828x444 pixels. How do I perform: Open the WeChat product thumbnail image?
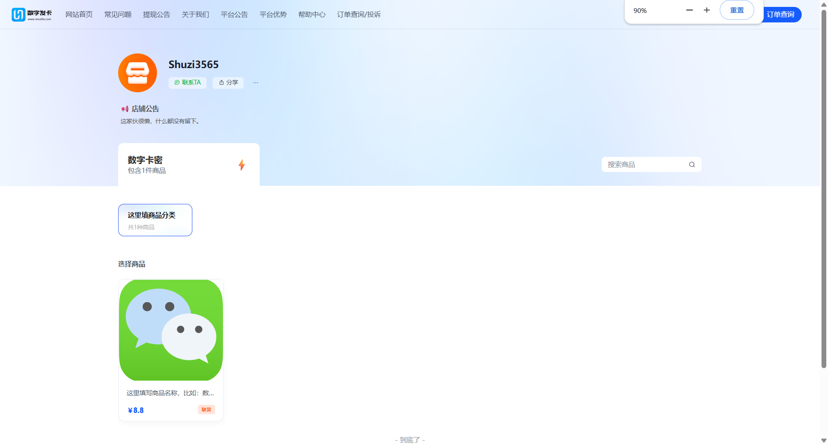point(171,330)
